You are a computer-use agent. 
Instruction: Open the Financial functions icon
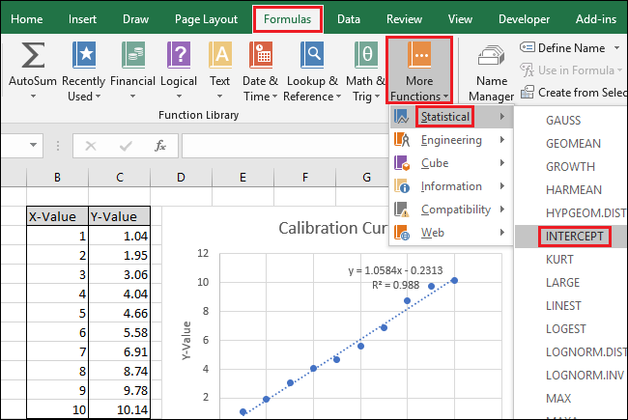pyautogui.click(x=132, y=57)
